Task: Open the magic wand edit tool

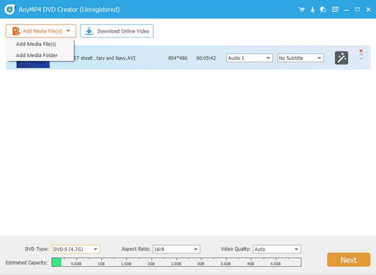Action: coord(342,58)
